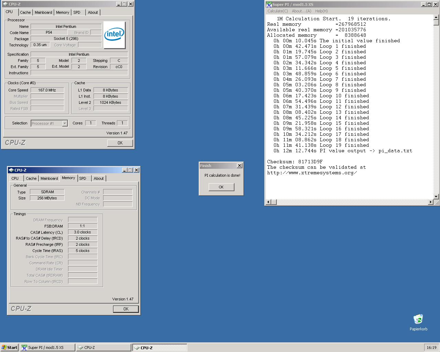Open About tab in top CPU-Z window
440x352 pixels.
tap(93, 12)
